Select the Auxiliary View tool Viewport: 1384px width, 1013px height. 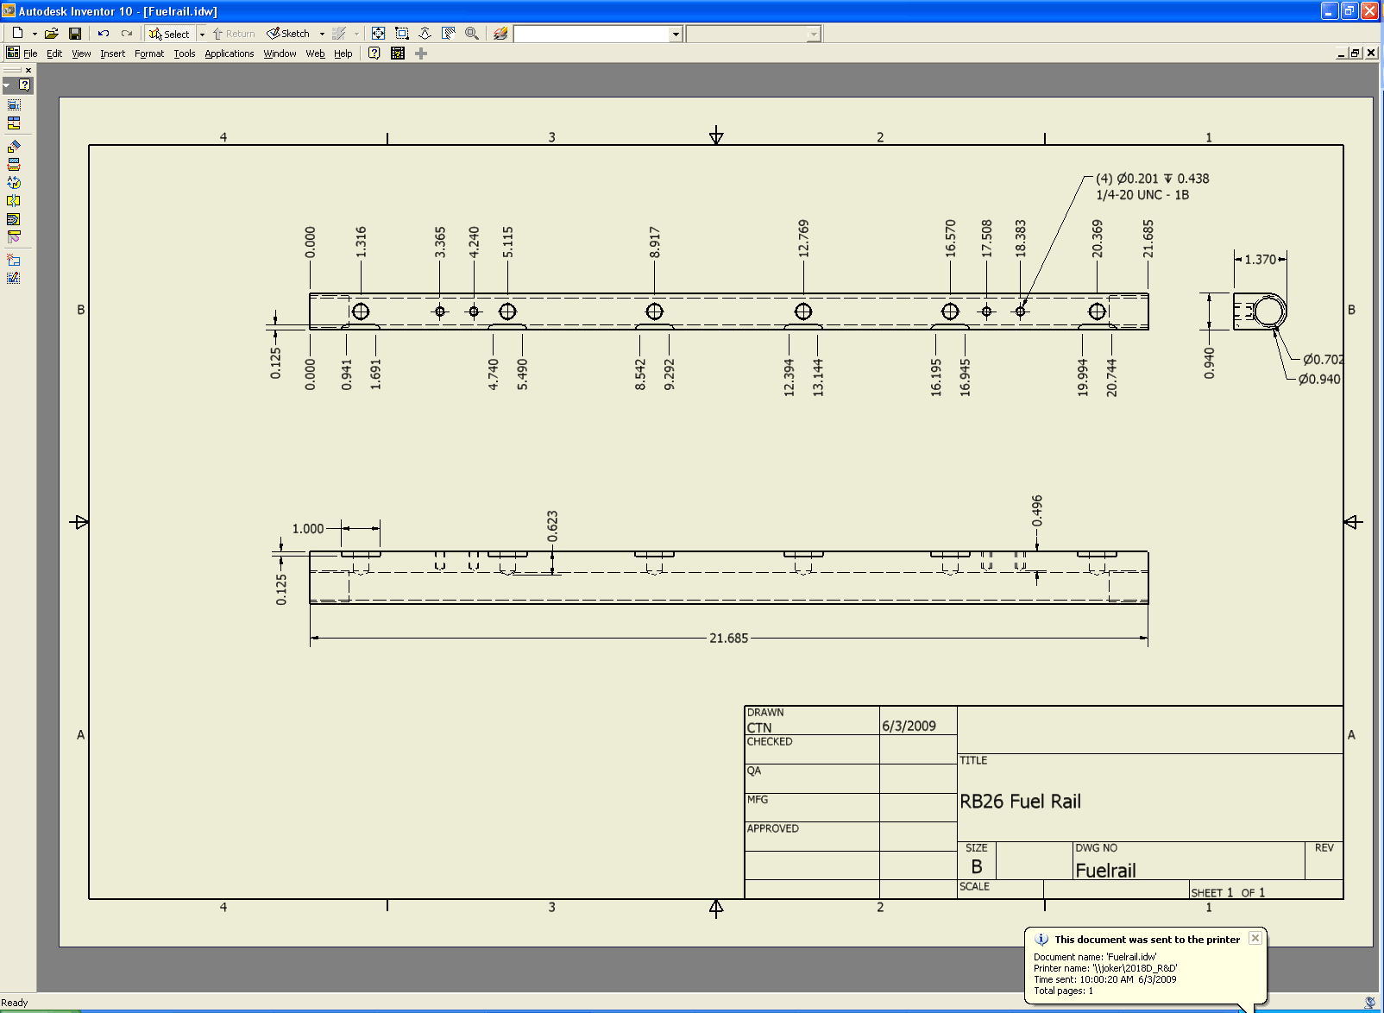pos(14,146)
